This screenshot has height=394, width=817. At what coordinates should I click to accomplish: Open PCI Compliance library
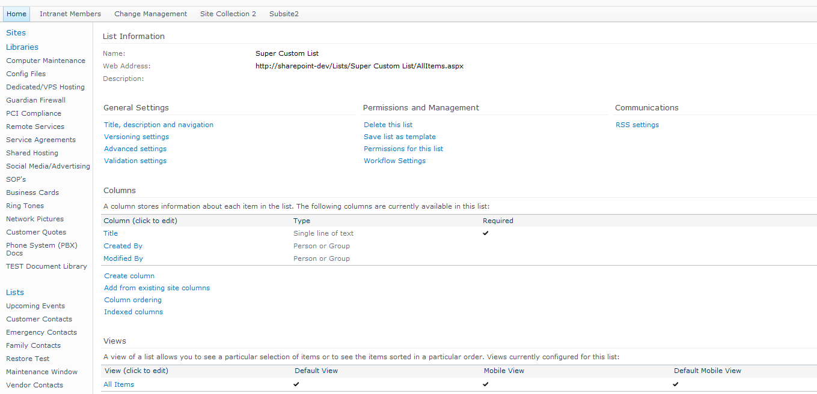coord(34,113)
